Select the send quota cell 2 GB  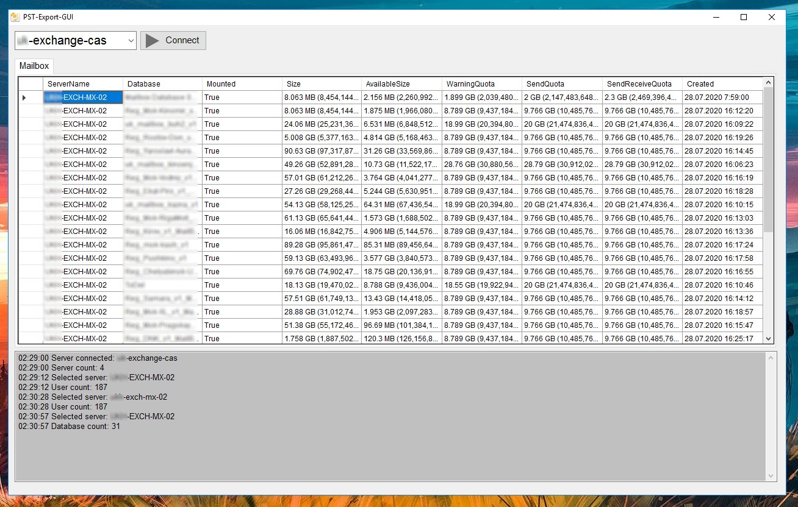coord(562,97)
